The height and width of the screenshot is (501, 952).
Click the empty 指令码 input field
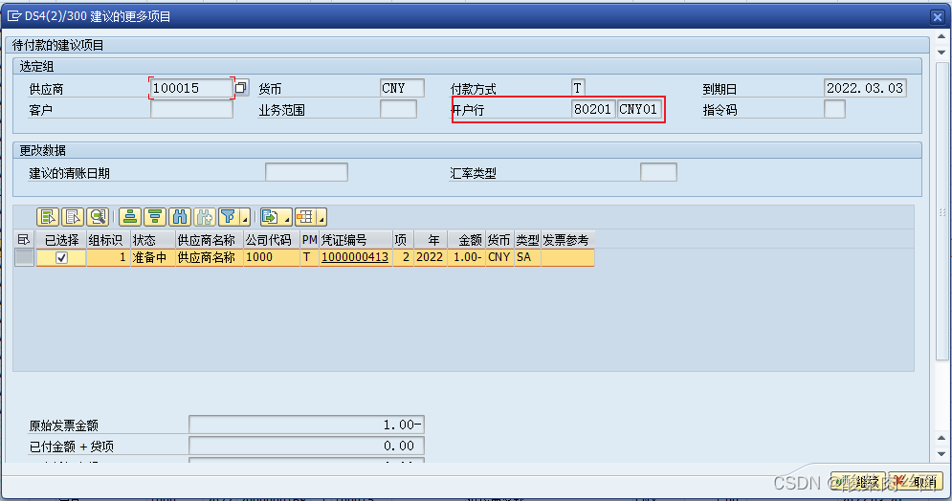[835, 109]
